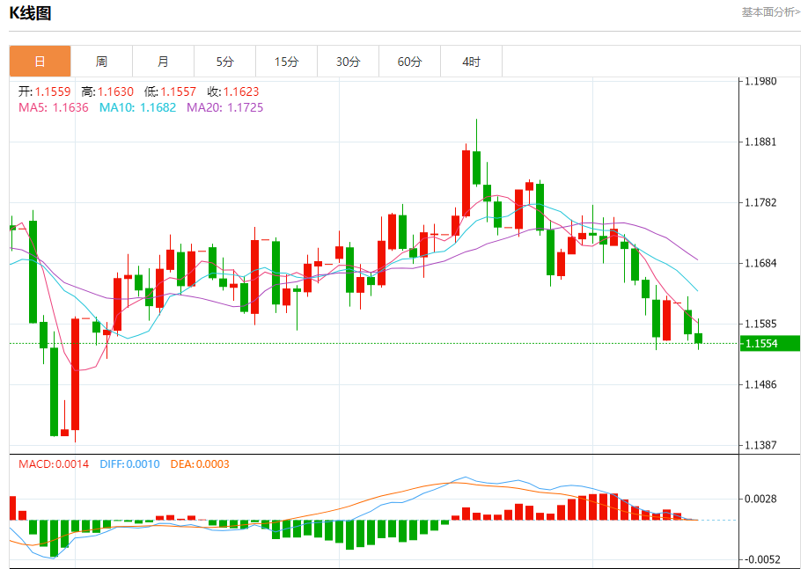The image size is (808, 569).
Task: Open the 5分 interval tab
Action: pyautogui.click(x=224, y=62)
